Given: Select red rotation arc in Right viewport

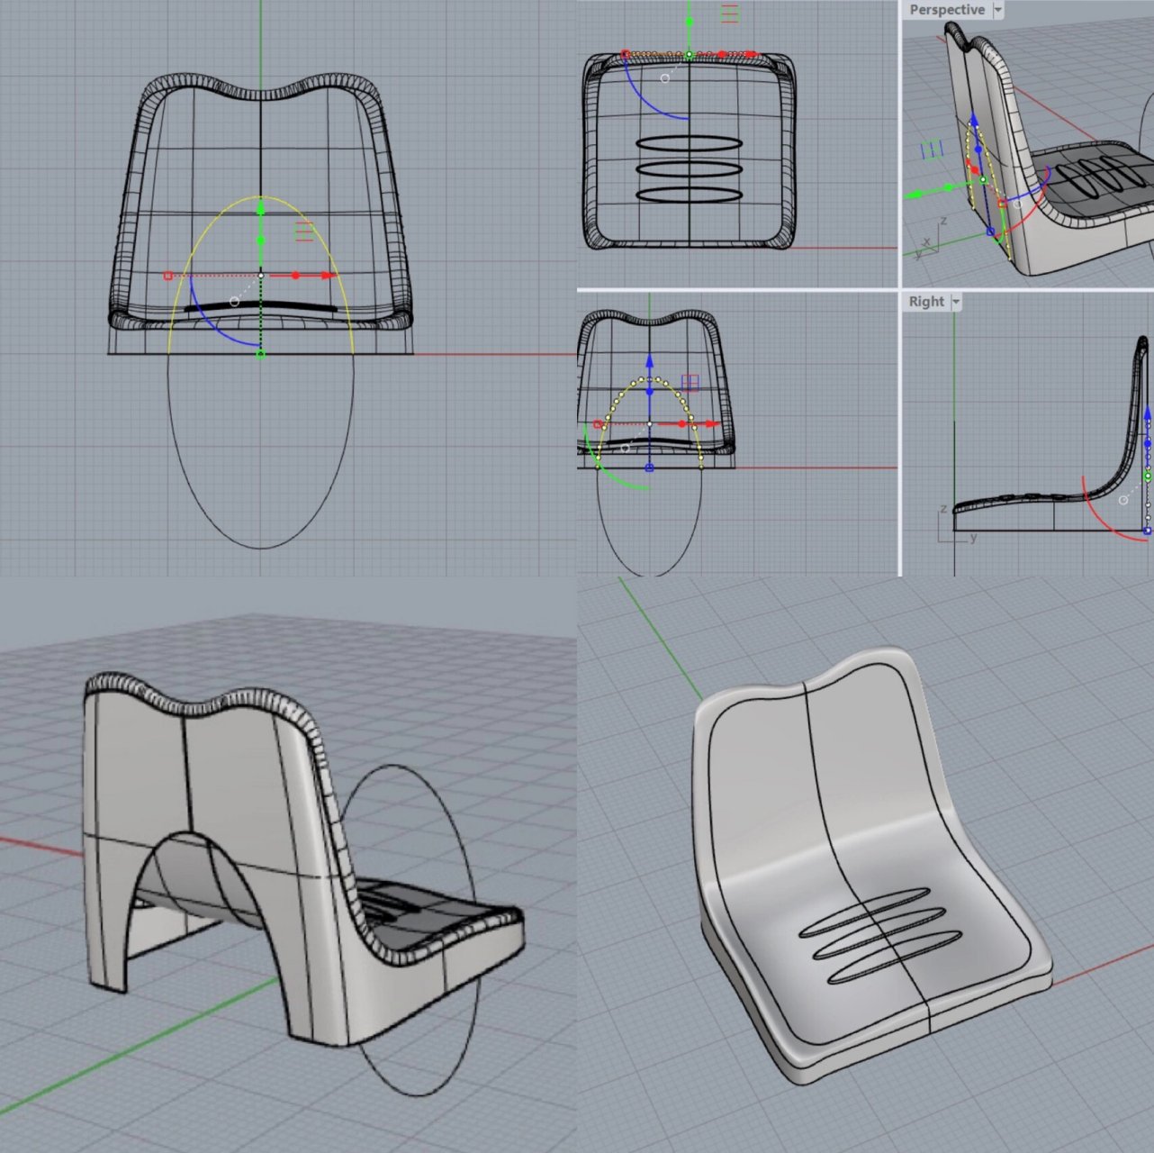Looking at the screenshot, I should (x=1102, y=522).
